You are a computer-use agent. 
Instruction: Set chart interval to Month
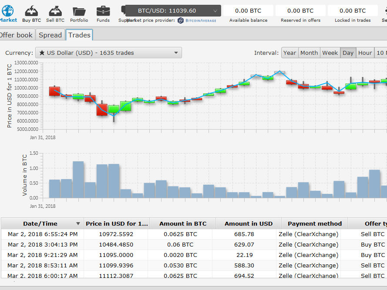(x=309, y=53)
